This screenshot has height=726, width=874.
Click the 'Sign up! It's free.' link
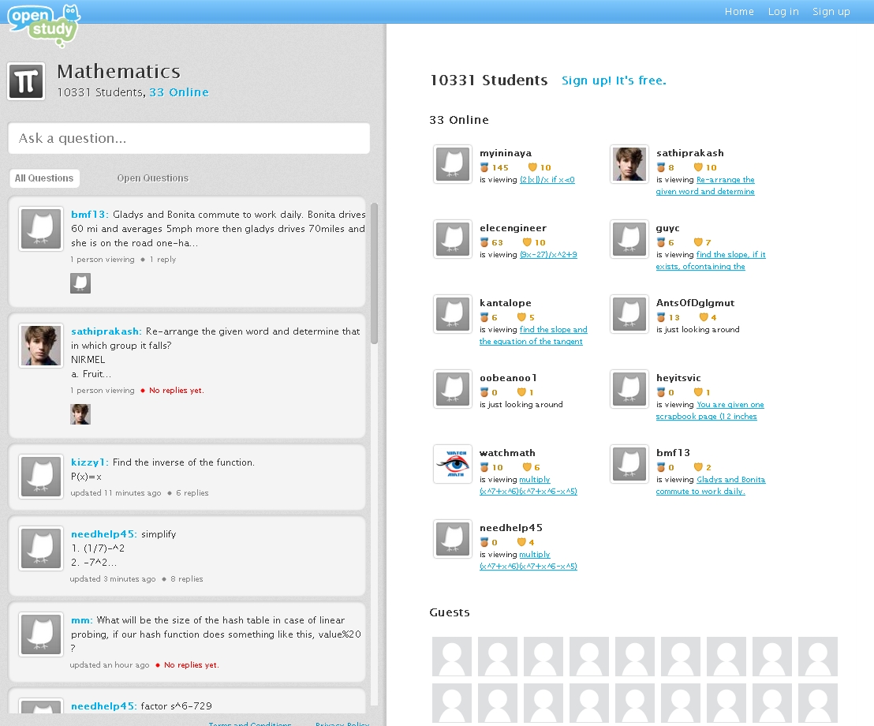coord(614,80)
